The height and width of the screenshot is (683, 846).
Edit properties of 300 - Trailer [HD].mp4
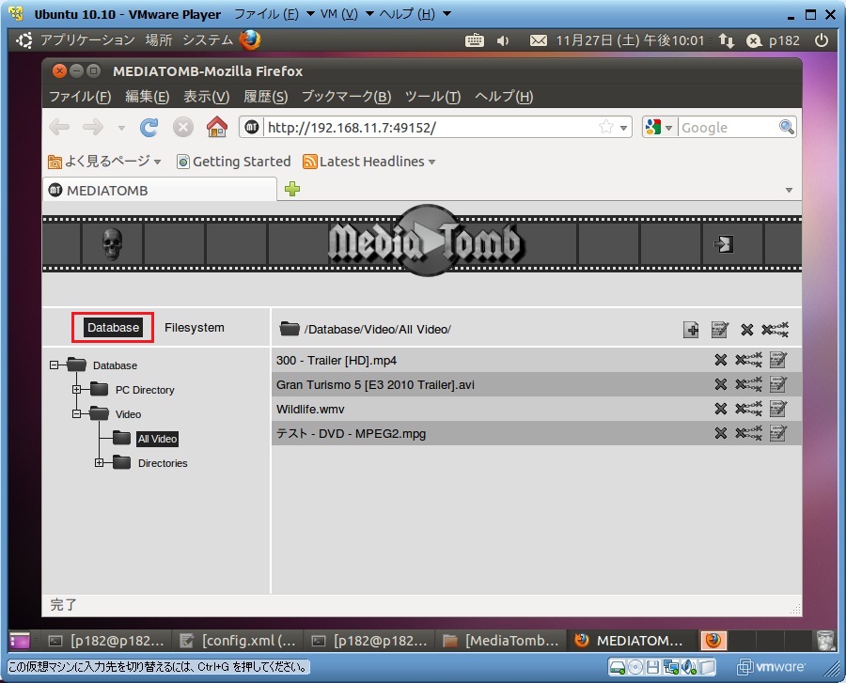click(778, 360)
